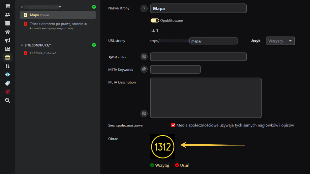The height and width of the screenshot is (174, 310).
Task: Click the price tag icon in sidebar
Action: point(7,83)
